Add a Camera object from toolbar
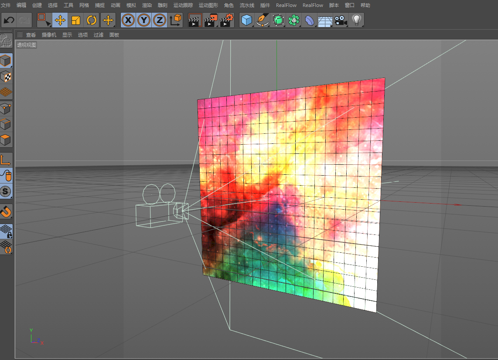498x360 pixels. pyautogui.click(x=341, y=20)
